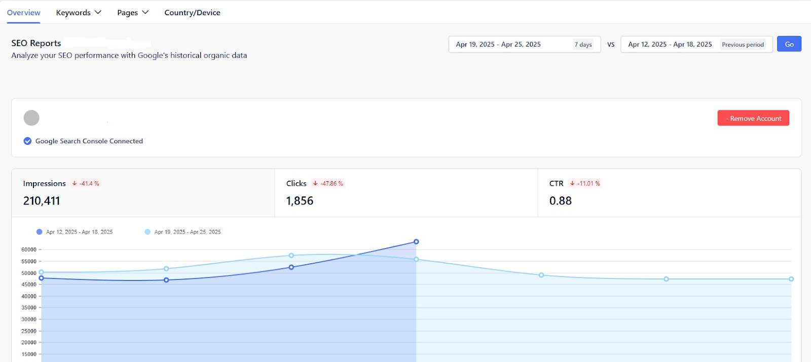The width and height of the screenshot is (811, 362).
Task: Switch to the Country/Device tab
Action: coord(192,13)
